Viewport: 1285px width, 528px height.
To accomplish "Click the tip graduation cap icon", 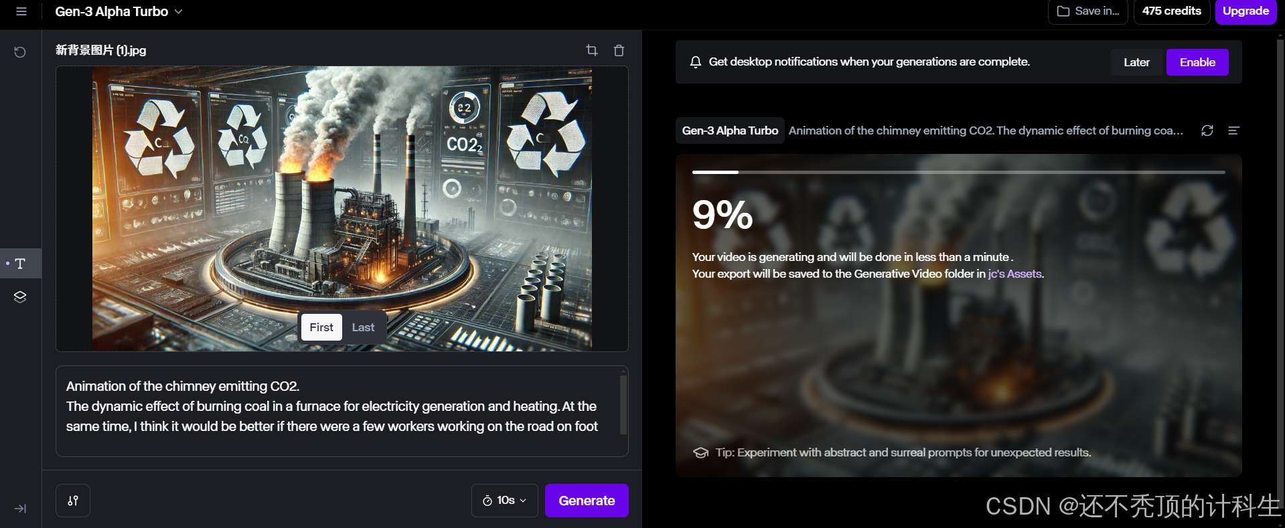I will point(700,453).
